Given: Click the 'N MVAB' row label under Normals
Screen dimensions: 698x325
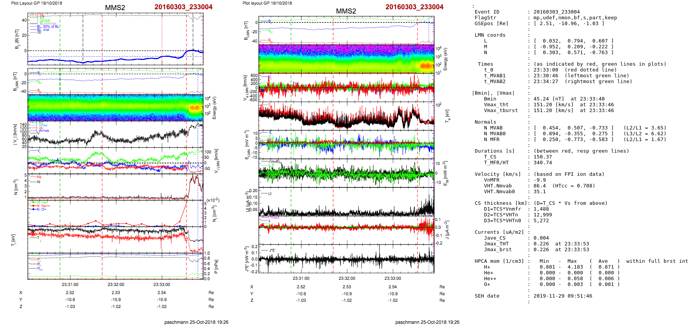Looking at the screenshot, I should point(493,128).
